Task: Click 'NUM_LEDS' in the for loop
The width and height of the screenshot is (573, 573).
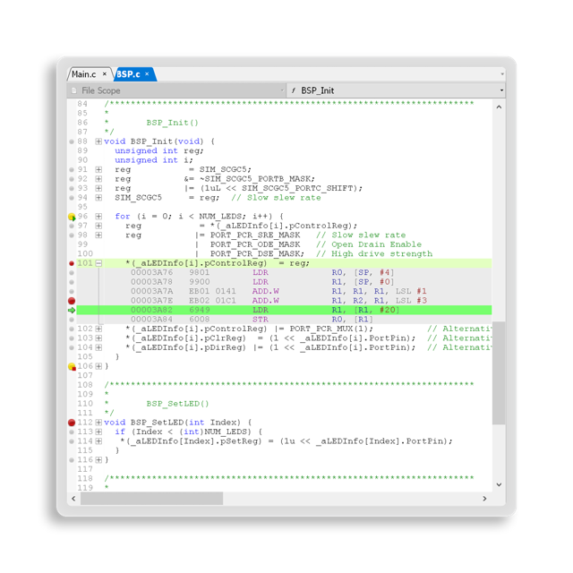Action: pyautogui.click(x=220, y=217)
